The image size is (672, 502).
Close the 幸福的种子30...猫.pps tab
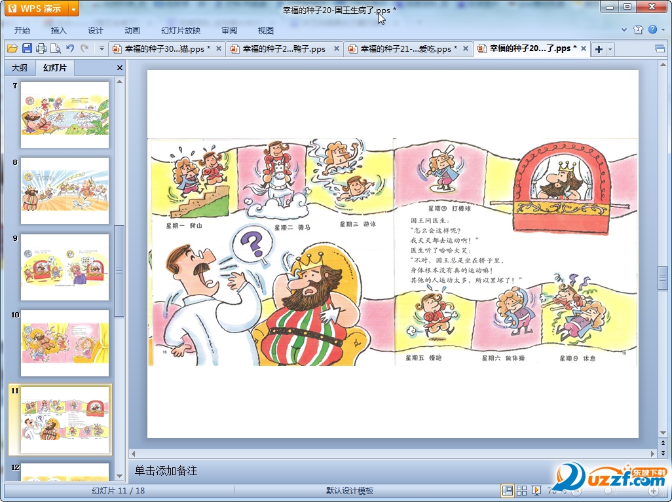pyautogui.click(x=219, y=49)
